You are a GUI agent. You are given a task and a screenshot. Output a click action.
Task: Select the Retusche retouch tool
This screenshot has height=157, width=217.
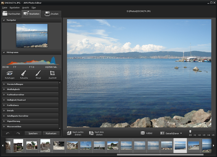click(24, 75)
